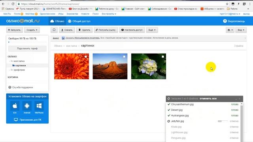Go to моя папка in breadcrumb
The height and width of the screenshot is (142, 253).
click(72, 46)
